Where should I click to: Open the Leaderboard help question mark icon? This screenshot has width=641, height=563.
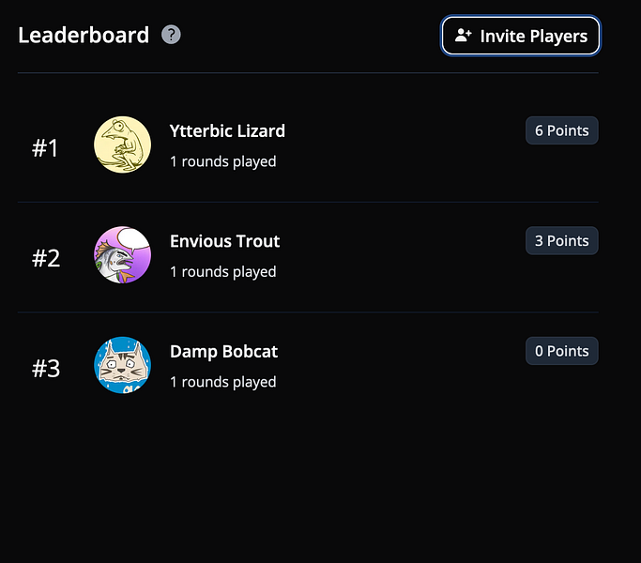[x=171, y=35]
